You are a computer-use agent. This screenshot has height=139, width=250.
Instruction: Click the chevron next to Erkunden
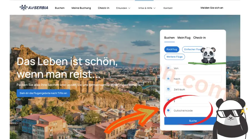click(x=129, y=8)
